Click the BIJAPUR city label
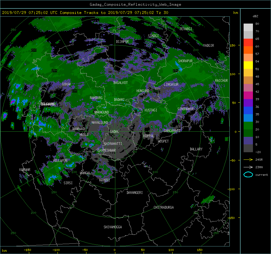The width and height of the screenshot is (271, 254). point(122,42)
